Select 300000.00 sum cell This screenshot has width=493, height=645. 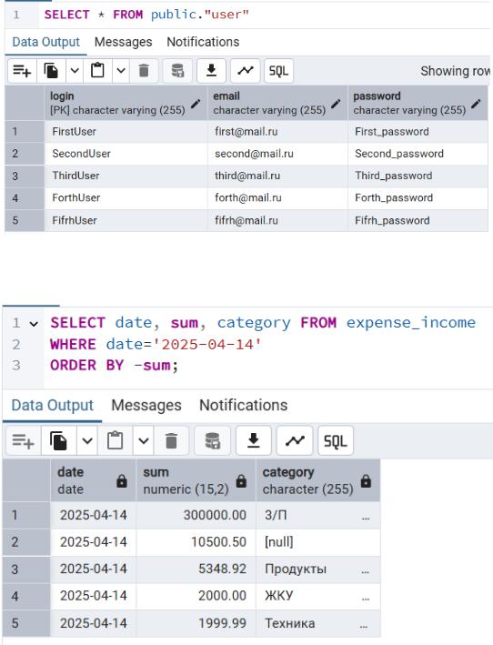[196, 515]
